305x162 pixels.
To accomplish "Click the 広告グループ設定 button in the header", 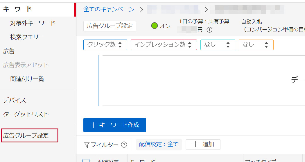I will click(x=110, y=26).
